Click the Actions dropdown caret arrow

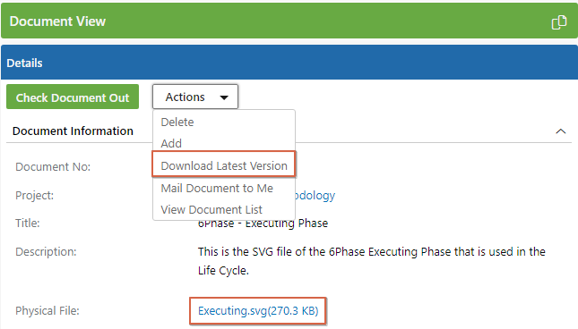tap(224, 97)
